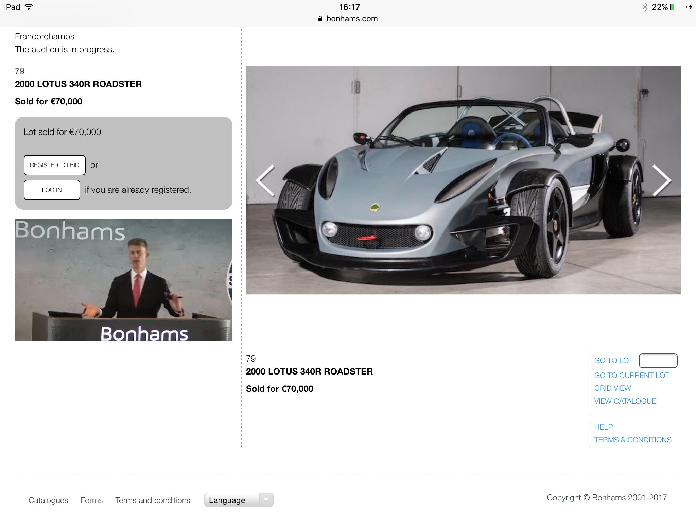Click the next image right arrow
This screenshot has height=522, width=696.
(x=661, y=180)
